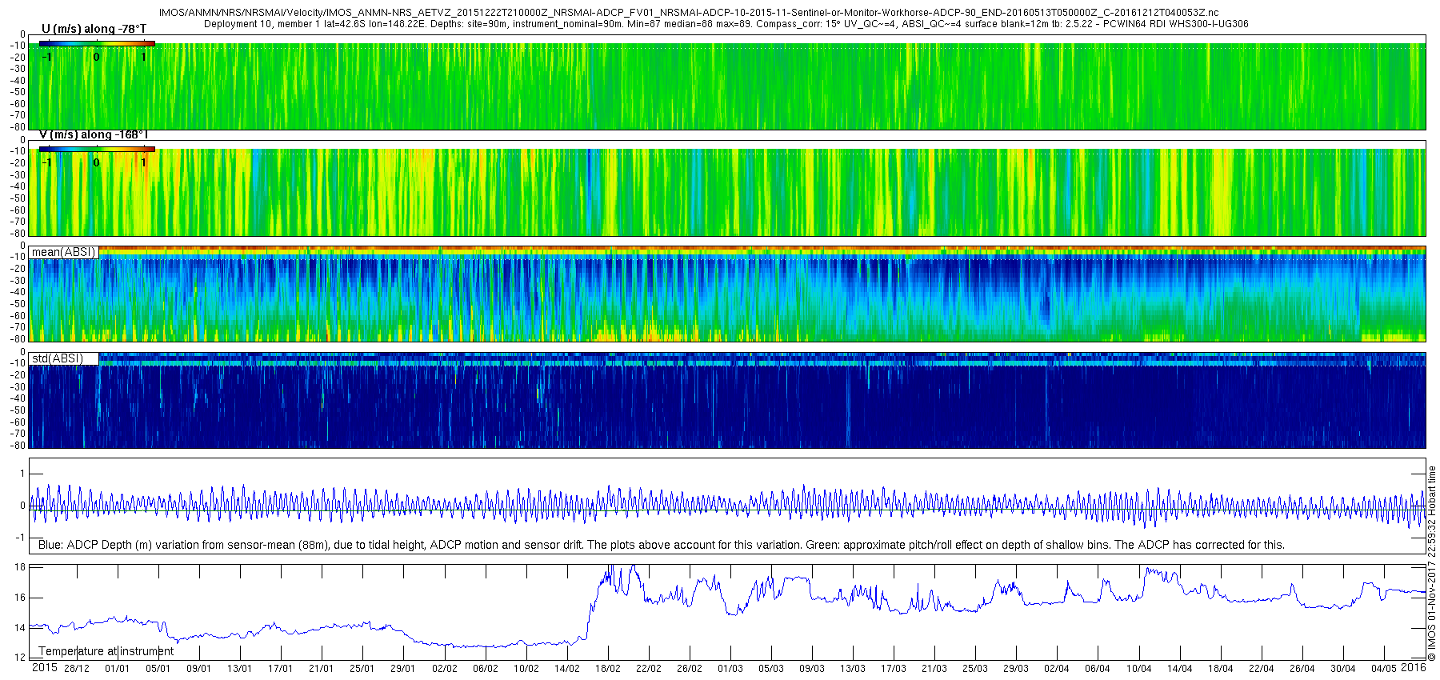Click the 'mean(ABSI)' panel label
This screenshot has width=1440, height=680.
pos(63,252)
